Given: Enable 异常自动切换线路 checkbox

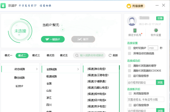Looking at the screenshot, I should [x=129, y=53].
